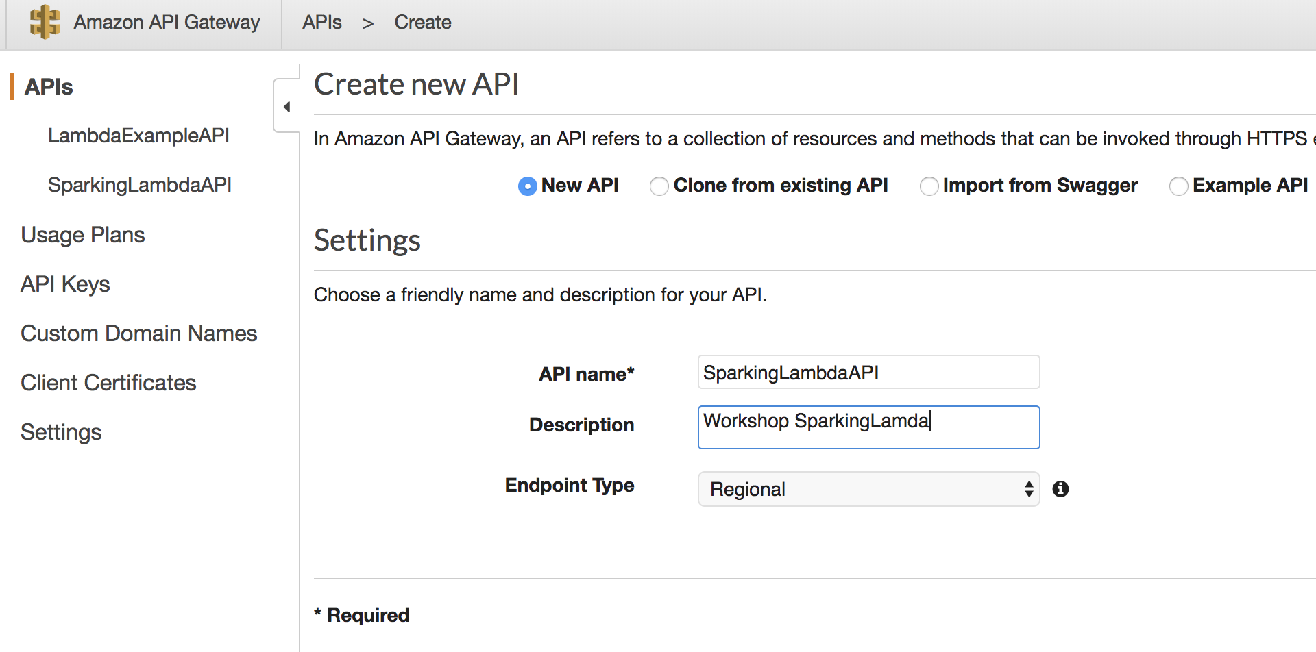Click the Description label

pyautogui.click(x=581, y=425)
